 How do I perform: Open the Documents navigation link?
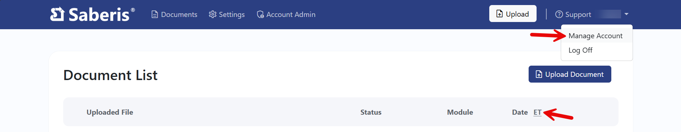pos(174,14)
